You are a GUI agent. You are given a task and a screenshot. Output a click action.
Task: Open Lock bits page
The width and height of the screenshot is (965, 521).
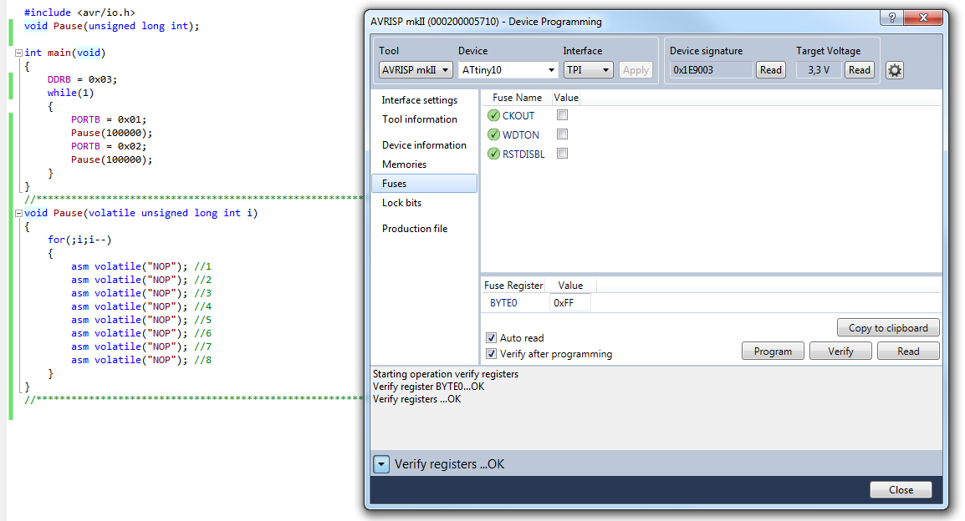(x=402, y=203)
